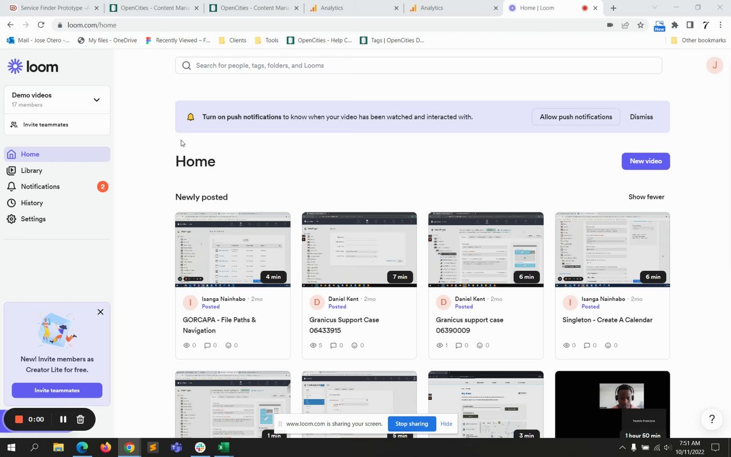Reload the page

point(41,25)
